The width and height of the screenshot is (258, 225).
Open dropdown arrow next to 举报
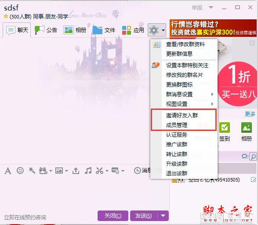coord(211,7)
